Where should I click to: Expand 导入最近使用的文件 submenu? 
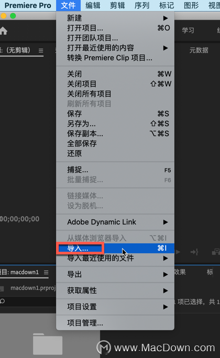point(115,258)
